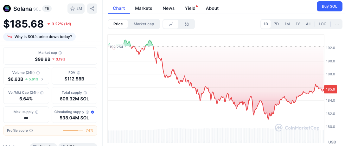The width and height of the screenshot is (345, 146).
Task: Click the Market cap info icon
Action: coord(60,53)
